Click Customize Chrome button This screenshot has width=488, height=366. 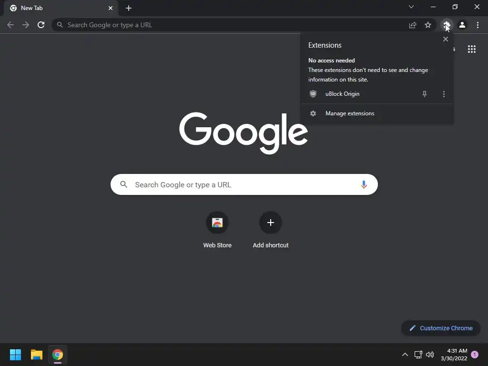tap(441, 328)
